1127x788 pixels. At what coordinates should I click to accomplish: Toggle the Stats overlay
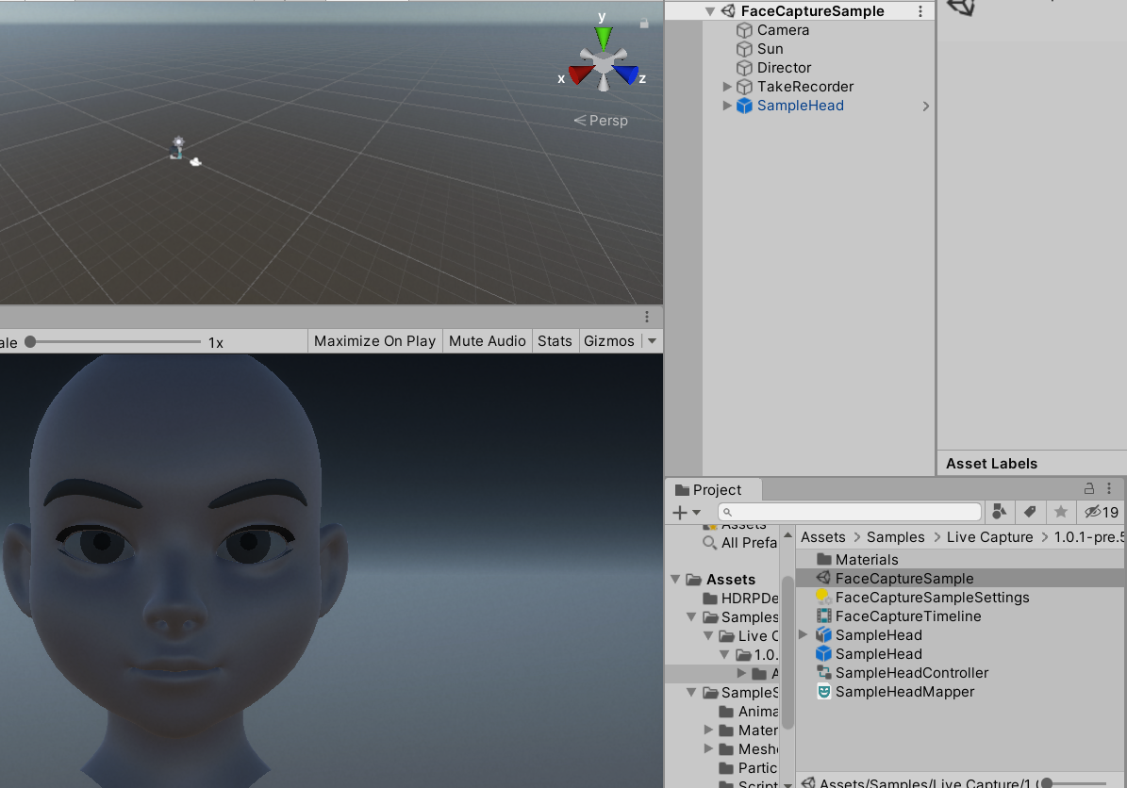(555, 341)
